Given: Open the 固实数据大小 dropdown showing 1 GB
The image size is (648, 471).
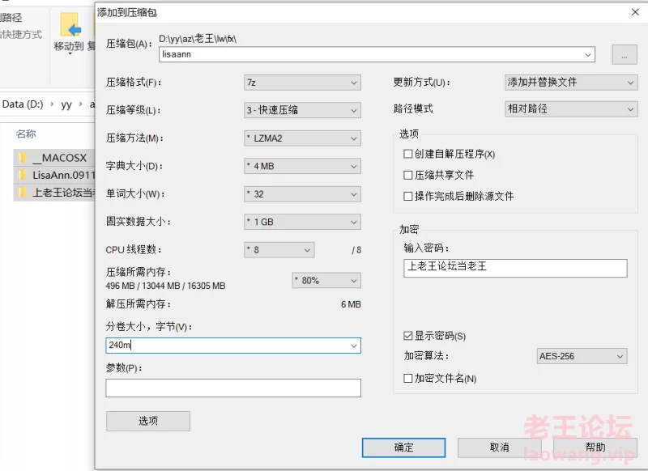Looking at the screenshot, I should [x=302, y=222].
